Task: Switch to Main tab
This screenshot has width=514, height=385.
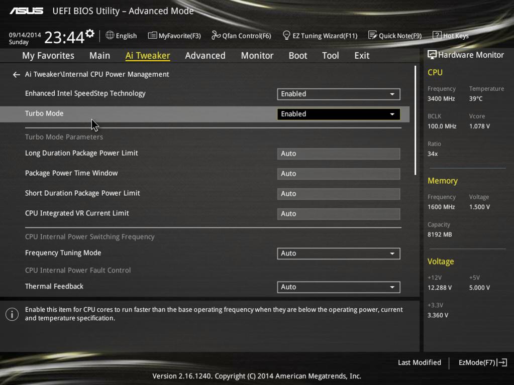Action: (x=99, y=56)
